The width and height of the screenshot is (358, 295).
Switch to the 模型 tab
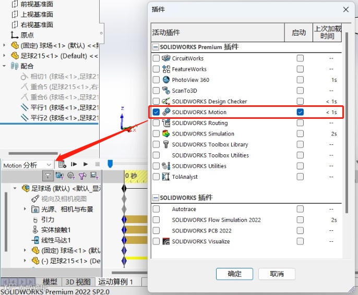pos(50,282)
